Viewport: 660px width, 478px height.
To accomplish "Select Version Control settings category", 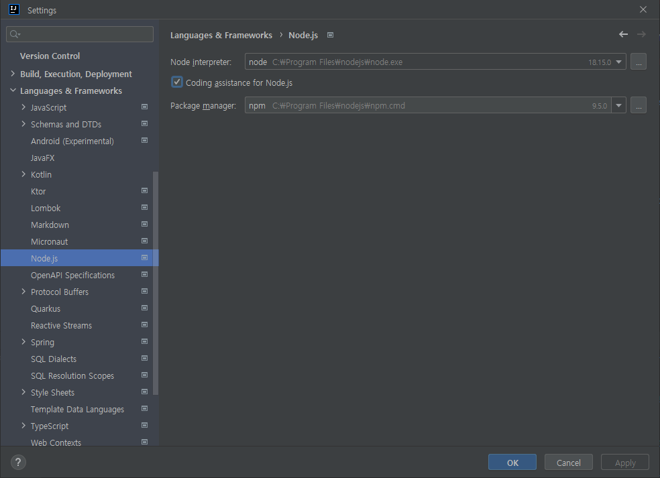I will pyautogui.click(x=50, y=56).
